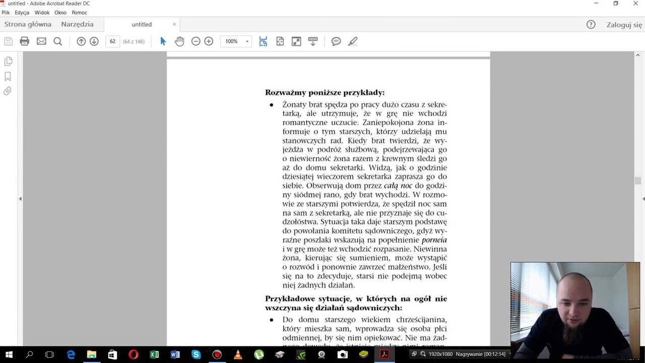The image size is (645, 363).
Task: Click the page number field
Action: pos(112,41)
